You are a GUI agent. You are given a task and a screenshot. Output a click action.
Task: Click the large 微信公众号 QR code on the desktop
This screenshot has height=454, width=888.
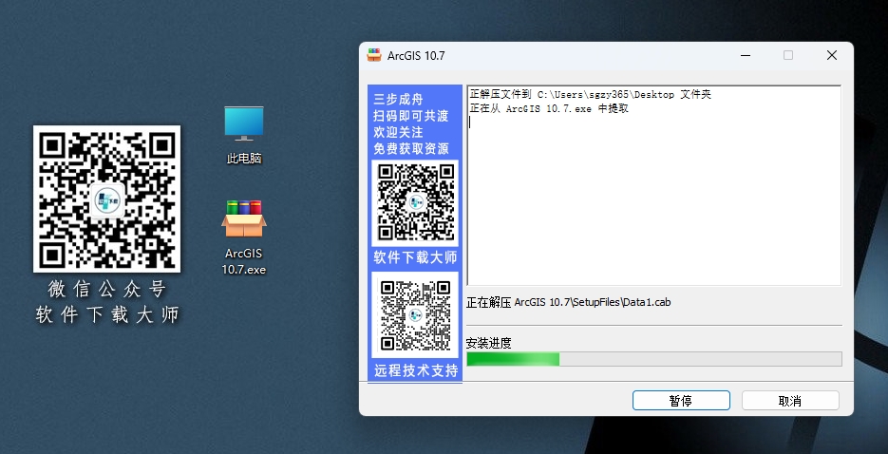click(107, 199)
